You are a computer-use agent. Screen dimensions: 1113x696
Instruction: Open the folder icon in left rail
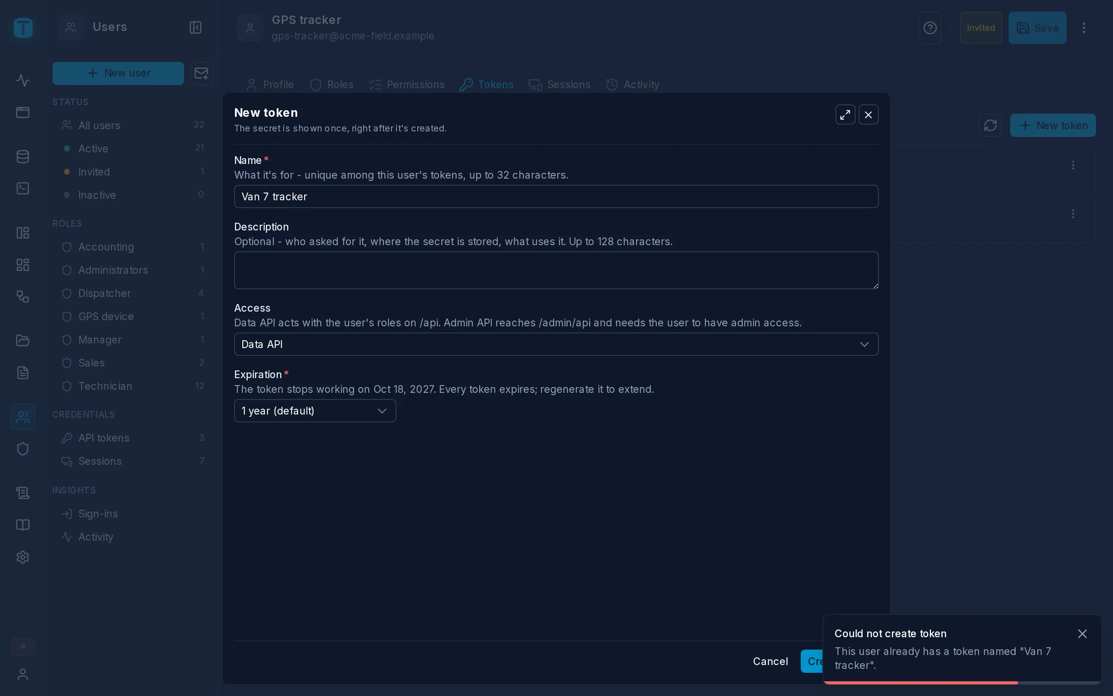point(22,341)
